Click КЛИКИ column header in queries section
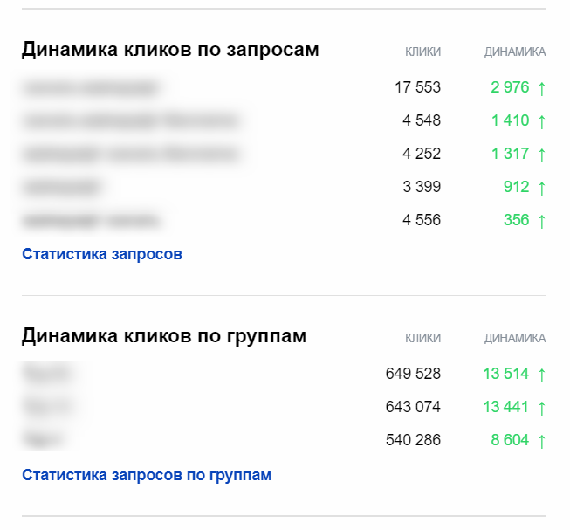The image size is (570, 530). pyautogui.click(x=422, y=52)
